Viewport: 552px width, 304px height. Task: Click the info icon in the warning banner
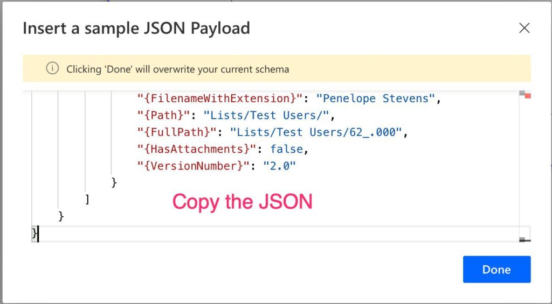pos(52,69)
